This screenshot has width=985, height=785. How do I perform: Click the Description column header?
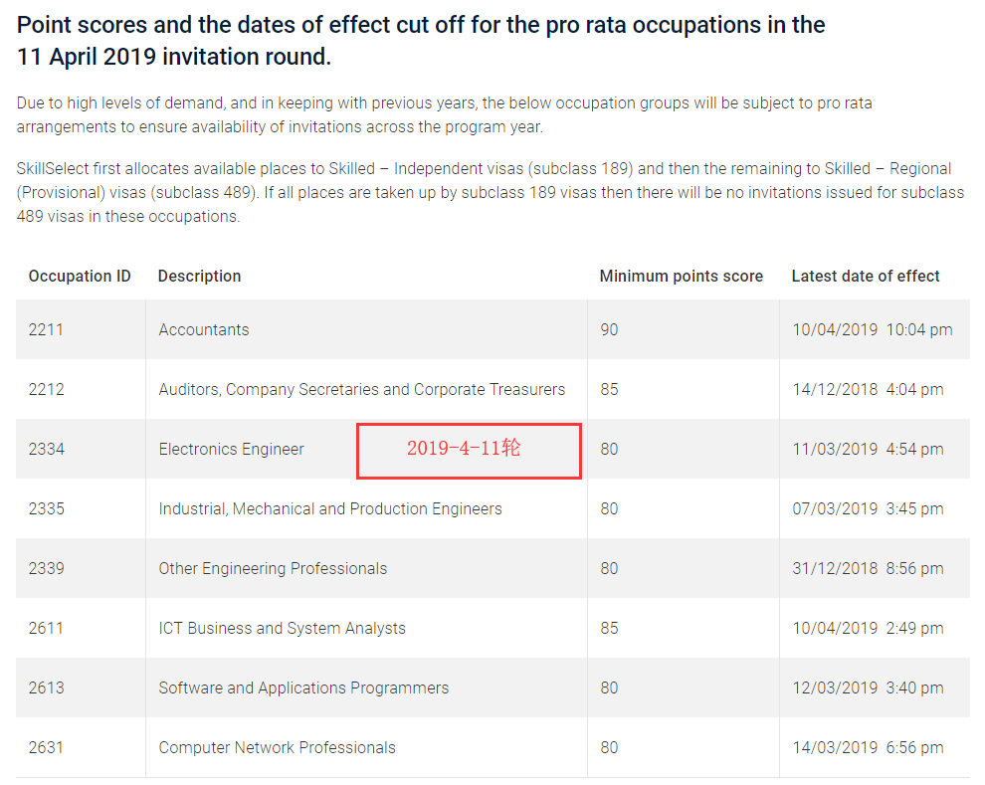[199, 276]
